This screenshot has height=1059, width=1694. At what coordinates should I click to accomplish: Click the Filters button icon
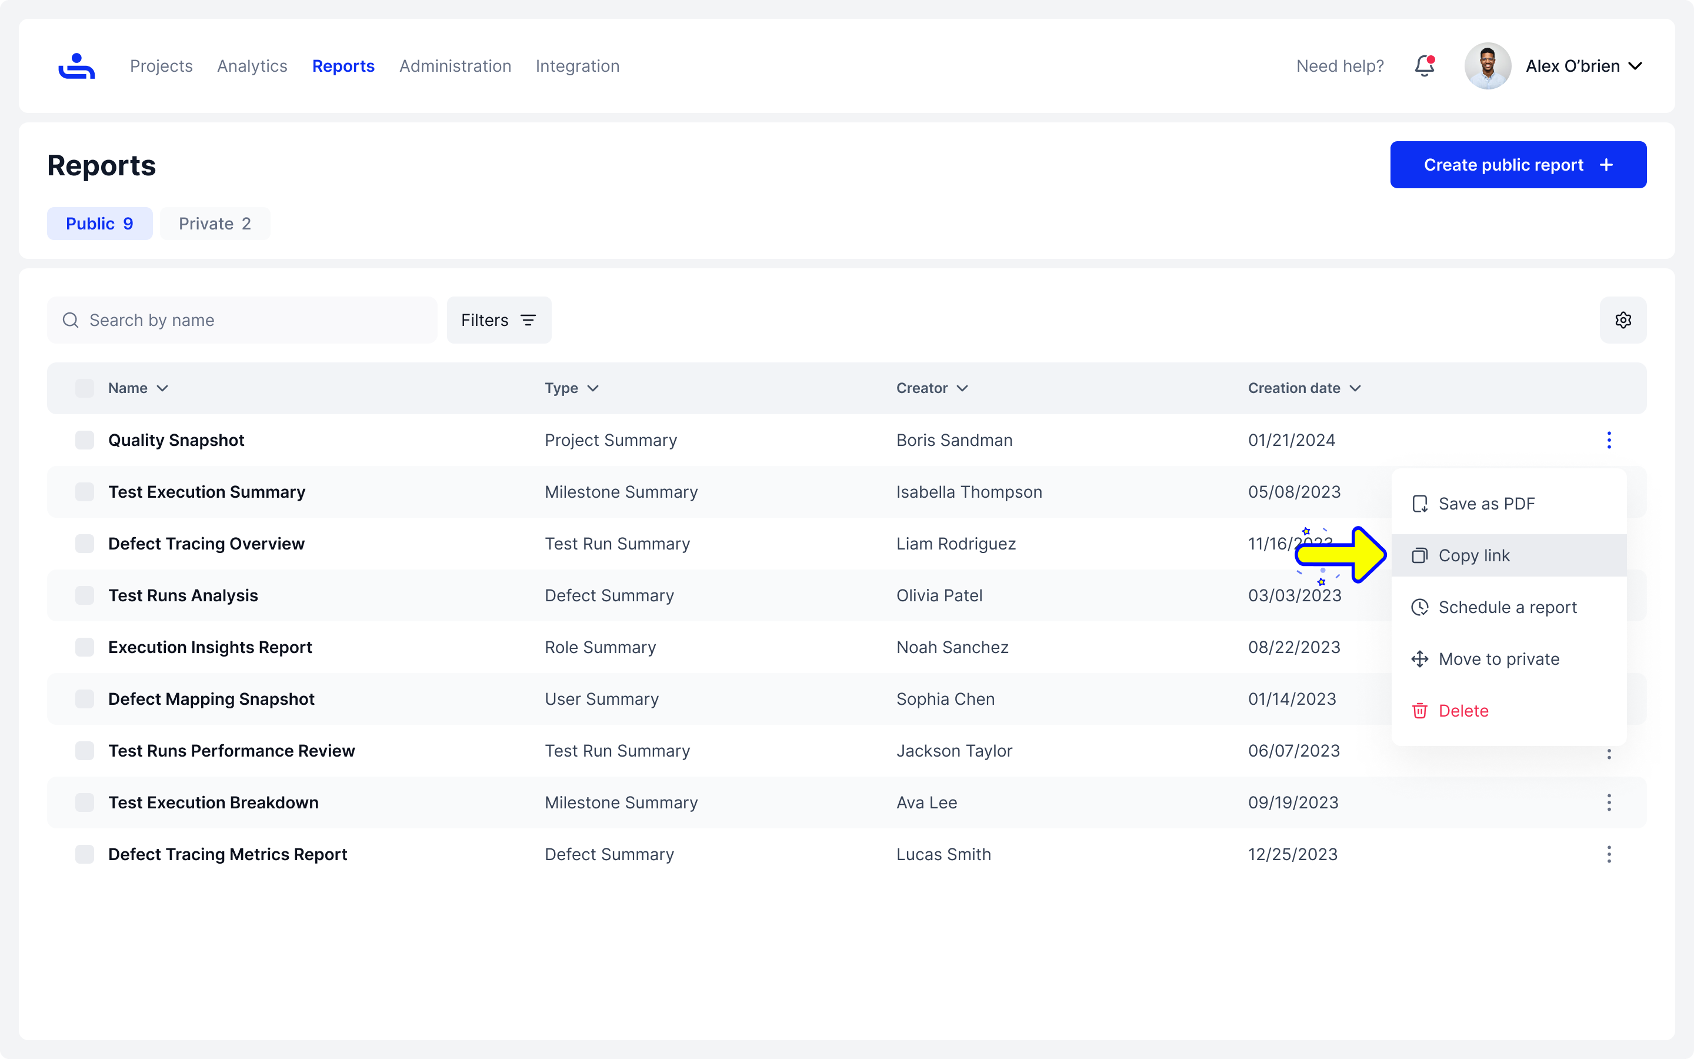click(x=528, y=320)
